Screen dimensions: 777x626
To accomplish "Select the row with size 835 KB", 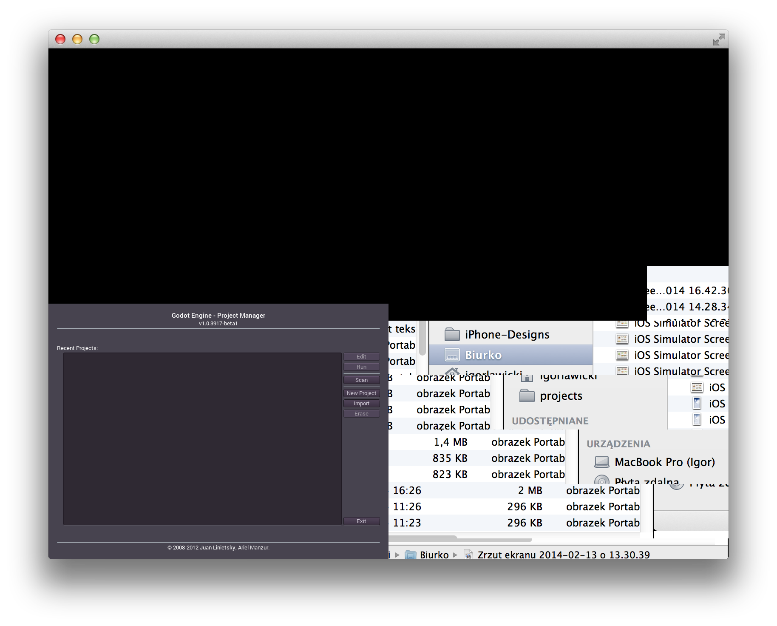I will click(477, 458).
